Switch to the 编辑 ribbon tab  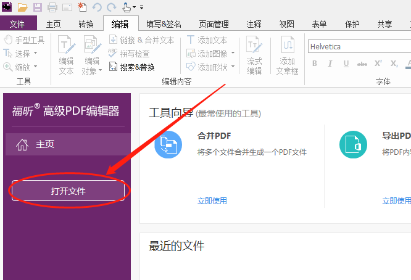[120, 23]
